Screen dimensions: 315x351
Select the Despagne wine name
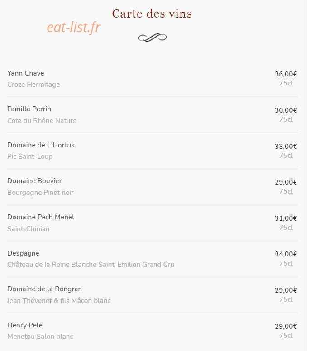[23, 253]
